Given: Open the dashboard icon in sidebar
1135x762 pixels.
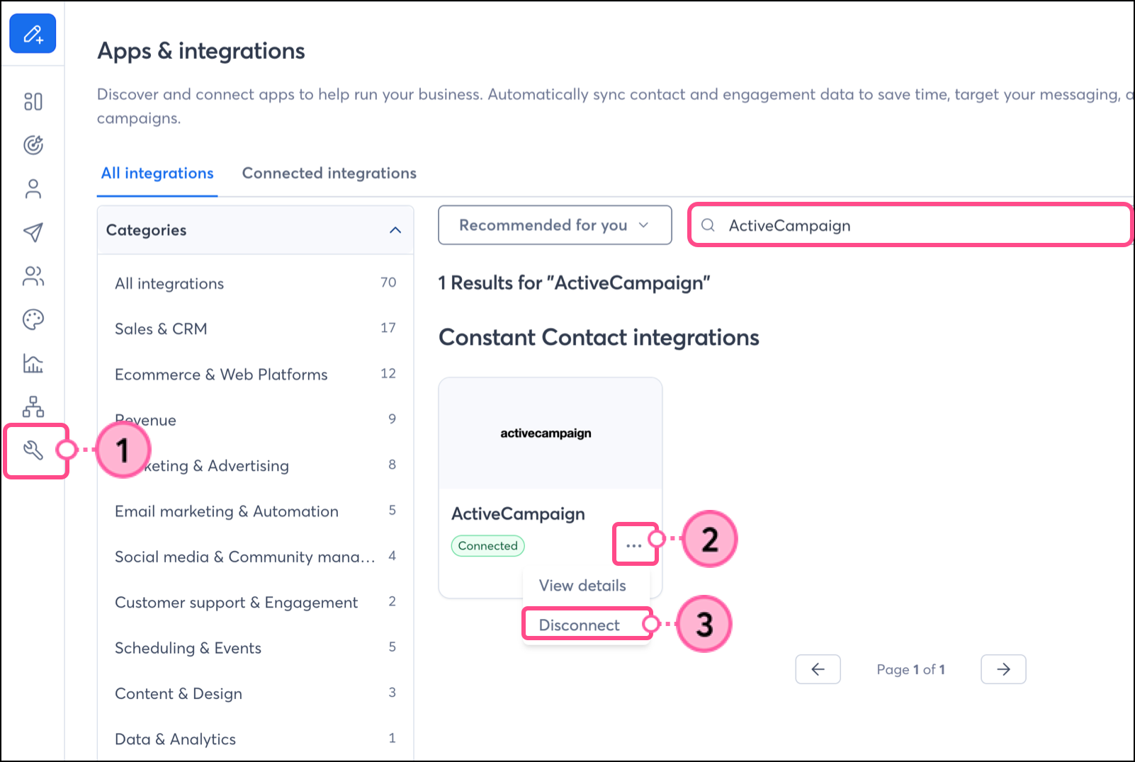Looking at the screenshot, I should pos(33,101).
